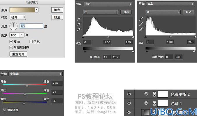The image size is (197, 116).
Task: Hide the 色彩平衡 2 layer
Action: pos(129,94)
